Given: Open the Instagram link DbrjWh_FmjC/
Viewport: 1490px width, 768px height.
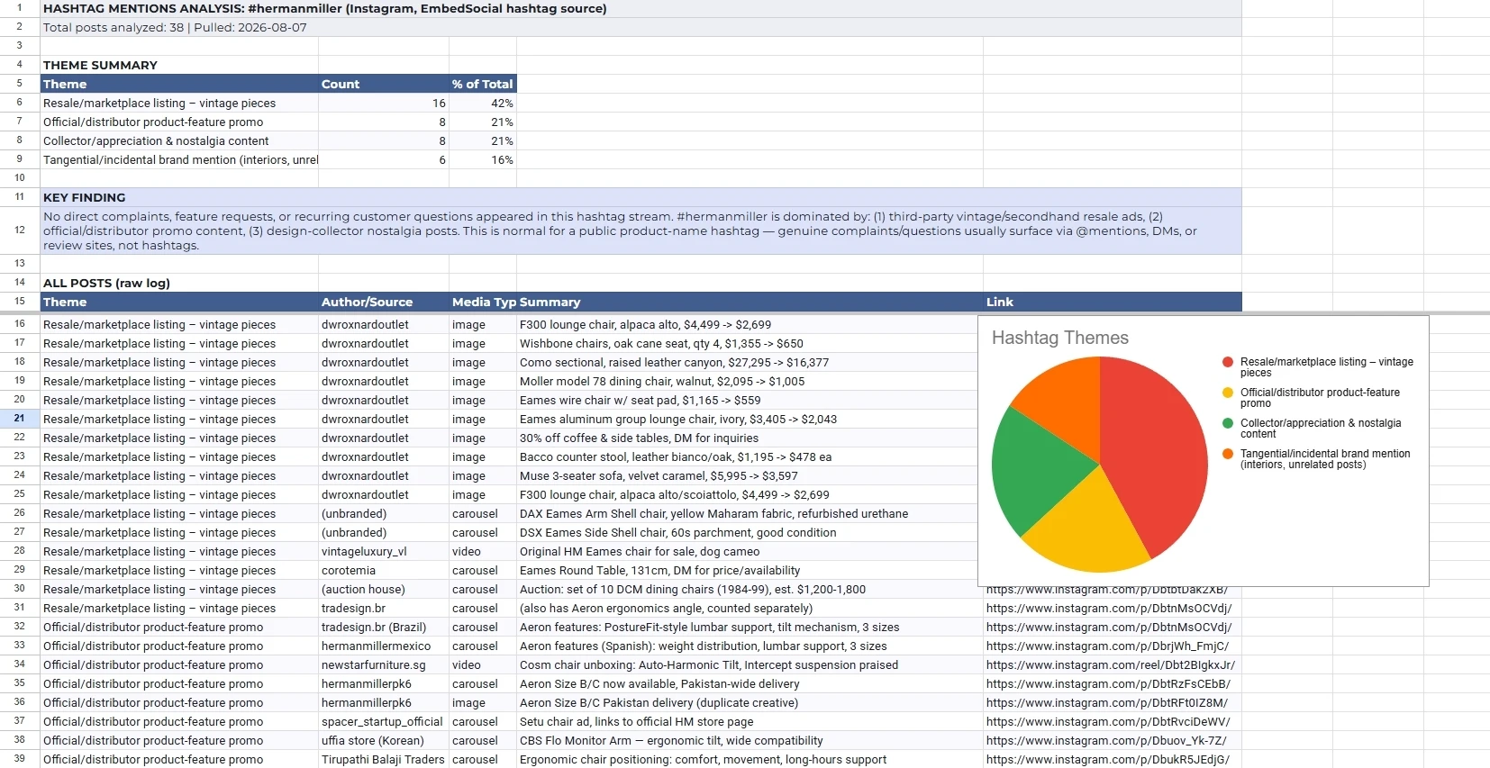Looking at the screenshot, I should [x=1107, y=646].
